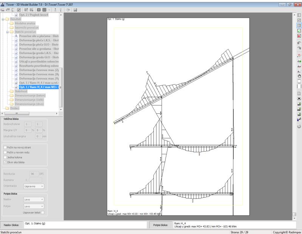Click the undo arrow in right toolbar
Image resolution: width=302 pixels, height=234 pixels.
click(x=299, y=43)
